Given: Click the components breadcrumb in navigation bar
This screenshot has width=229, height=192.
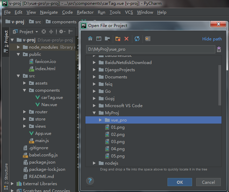Looking at the screenshot, I should [x=61, y=22].
